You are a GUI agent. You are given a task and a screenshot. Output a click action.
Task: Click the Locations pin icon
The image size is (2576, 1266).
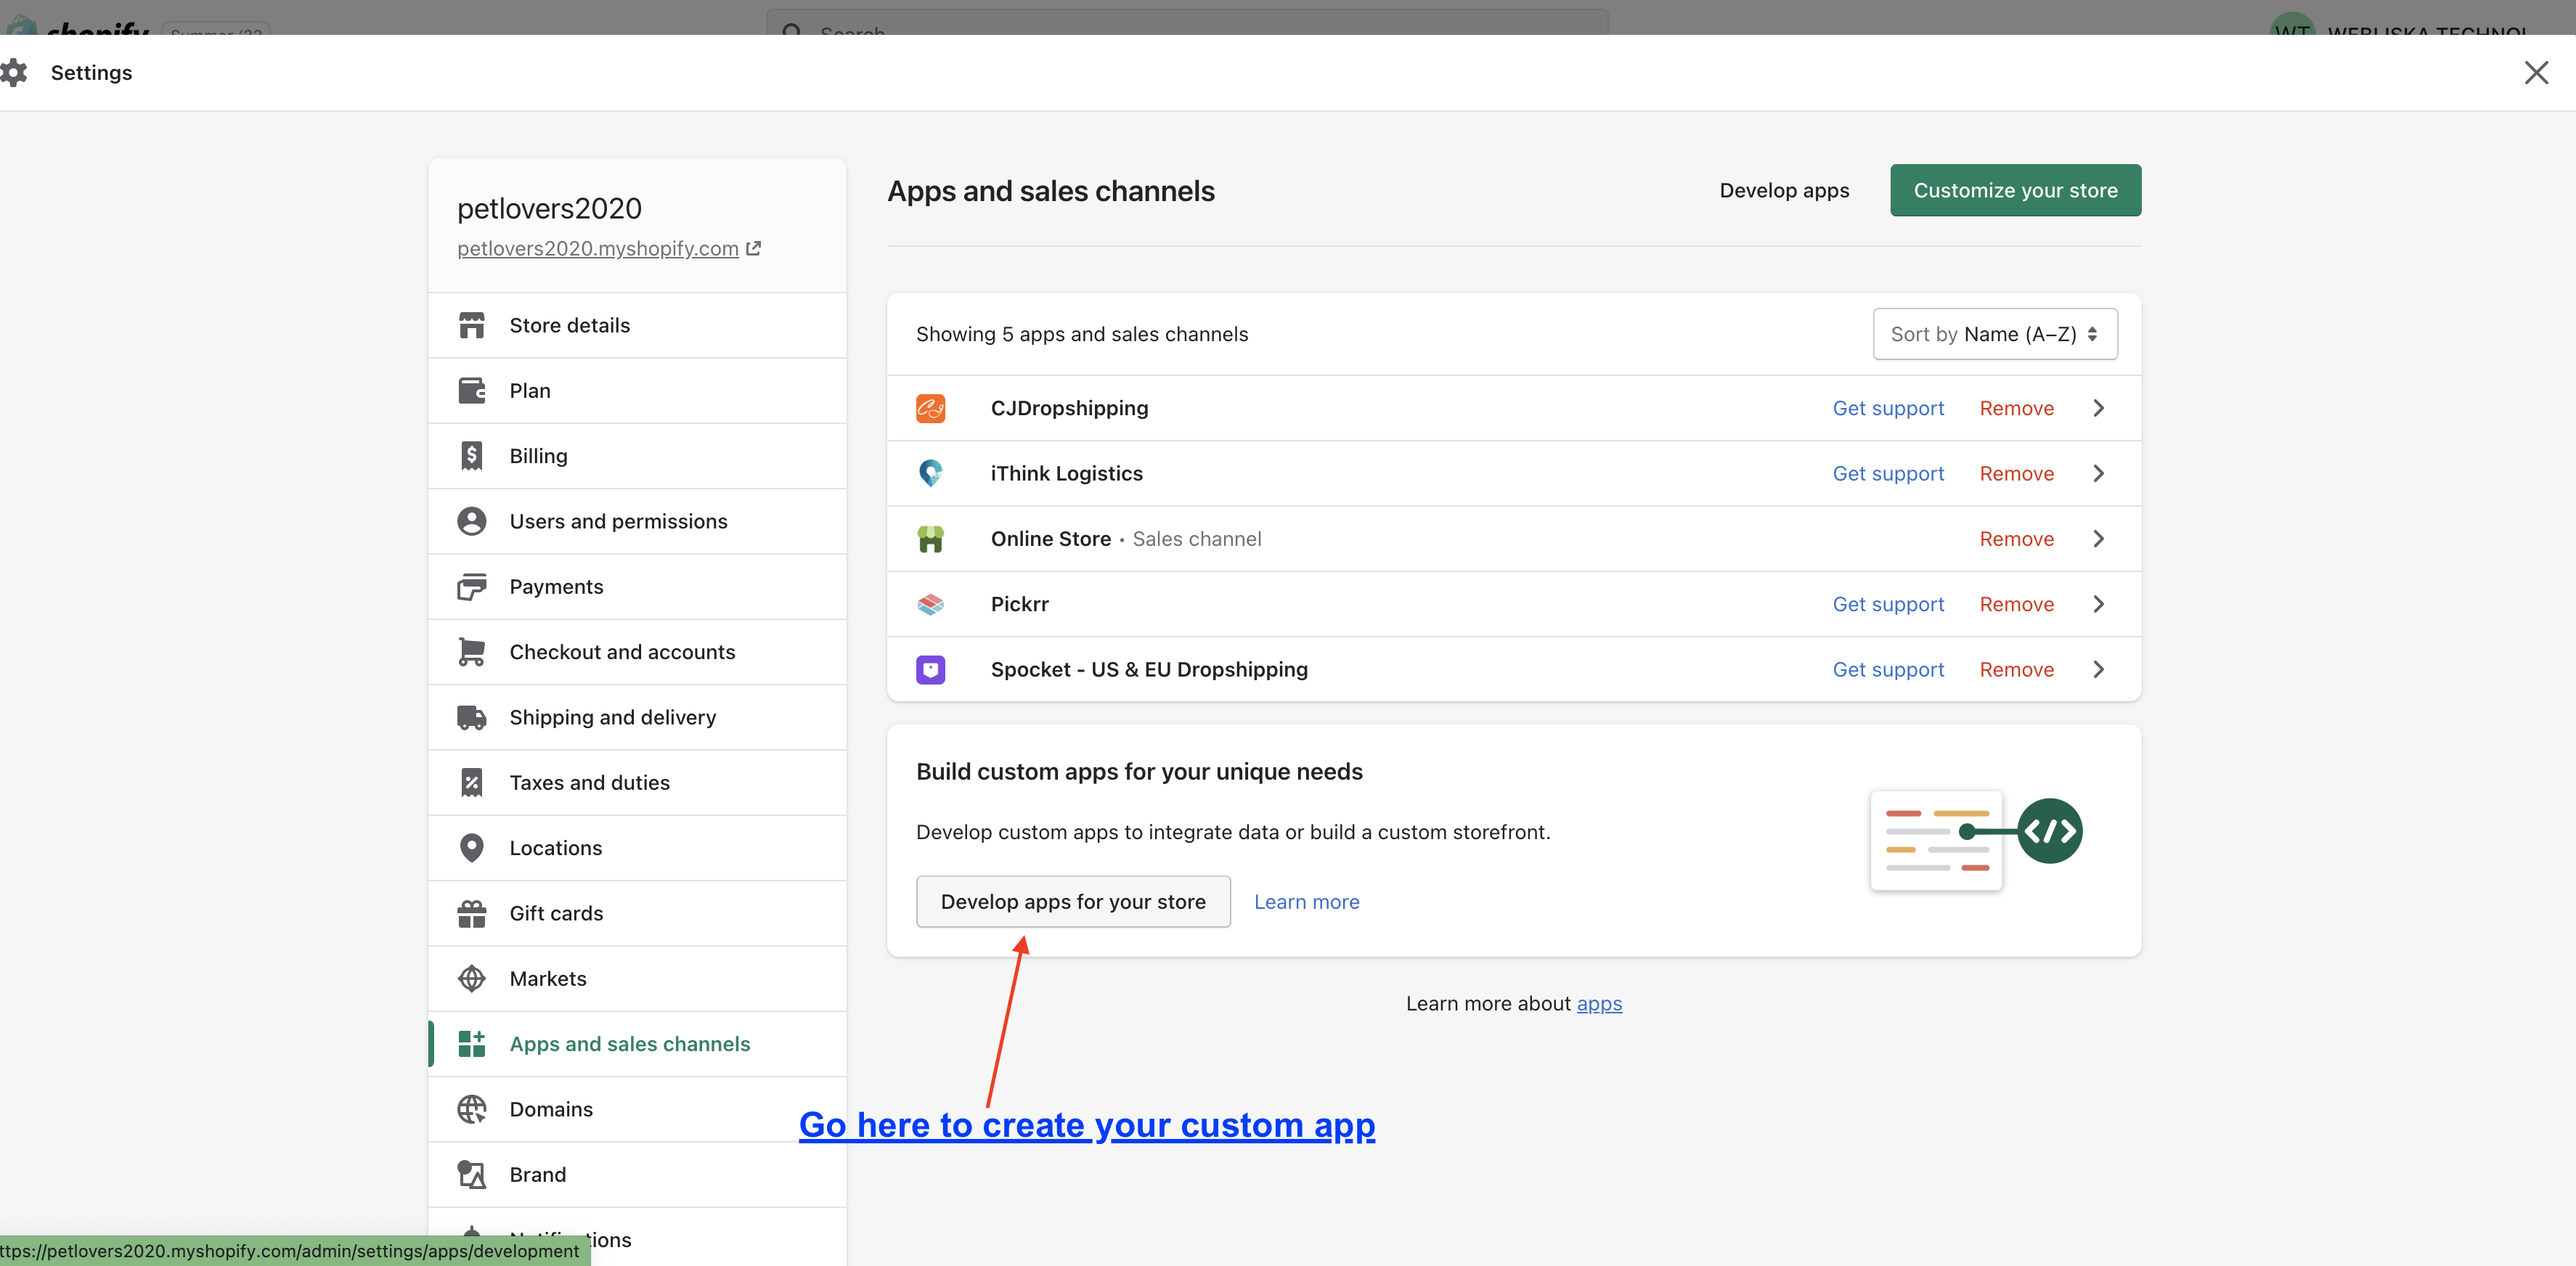pyautogui.click(x=471, y=848)
